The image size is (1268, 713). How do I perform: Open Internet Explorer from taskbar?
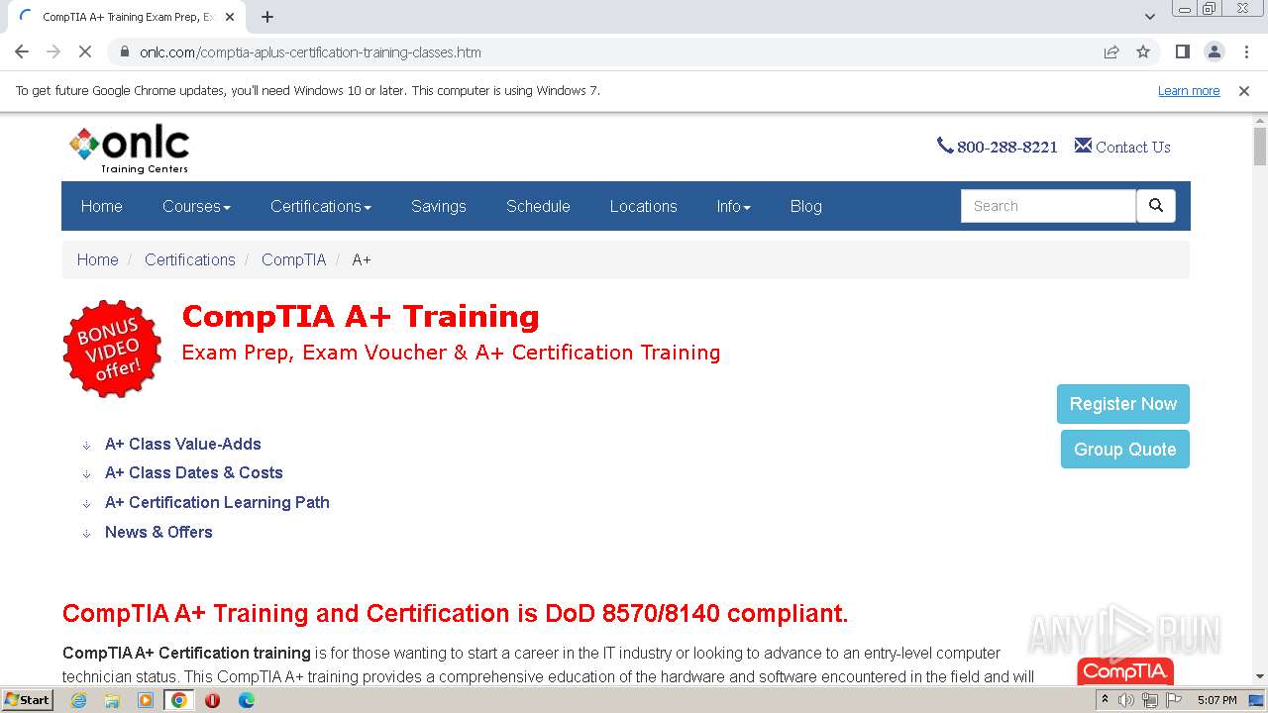[79, 700]
